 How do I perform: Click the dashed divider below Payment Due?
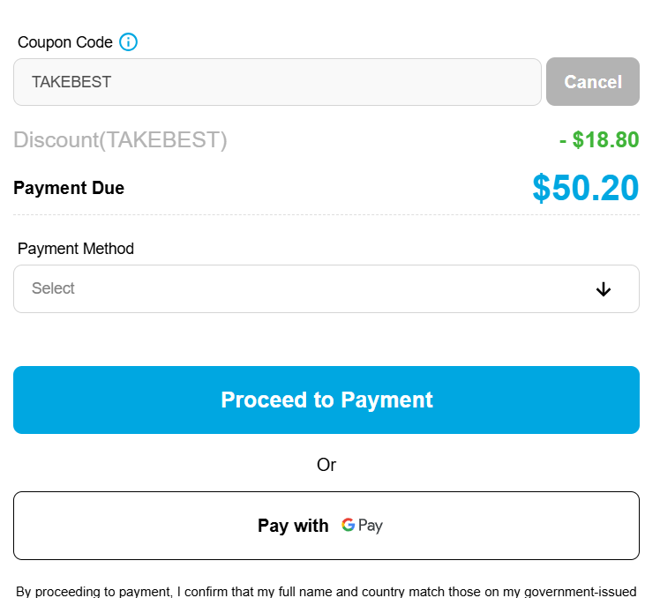(x=326, y=214)
